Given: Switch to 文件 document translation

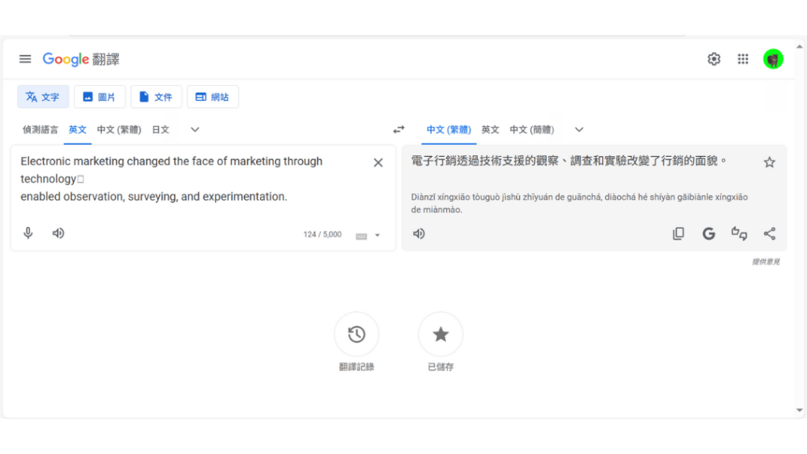Looking at the screenshot, I should pyautogui.click(x=156, y=97).
